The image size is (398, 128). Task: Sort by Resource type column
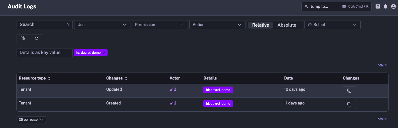[x=49, y=78]
